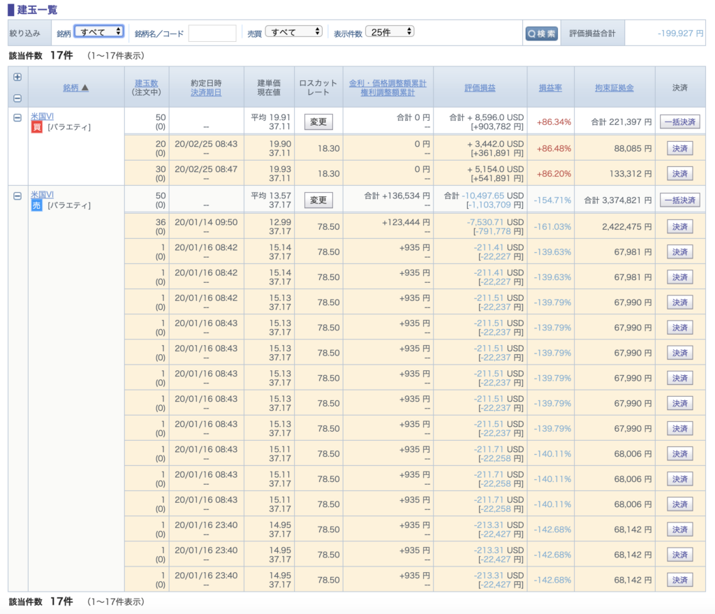
Task: Collapse all rows with the minus icon in header
Action: [17, 98]
